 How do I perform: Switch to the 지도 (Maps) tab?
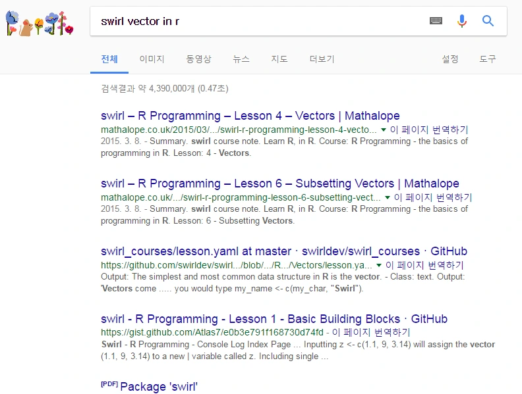click(279, 59)
